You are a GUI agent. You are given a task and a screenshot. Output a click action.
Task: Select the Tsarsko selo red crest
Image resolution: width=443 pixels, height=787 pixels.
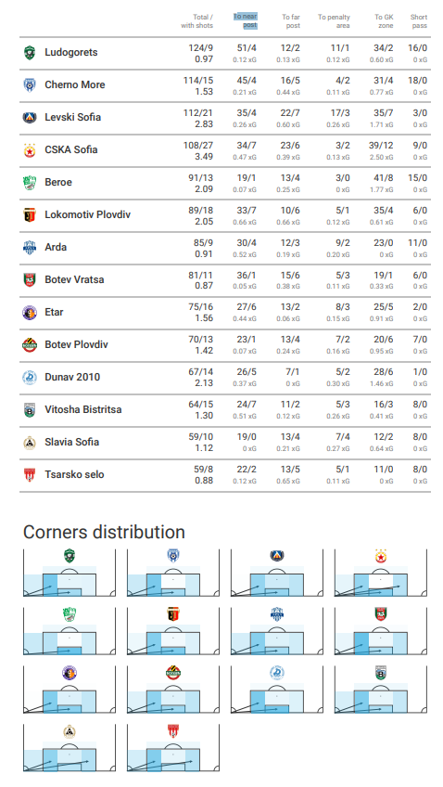pos(30,475)
